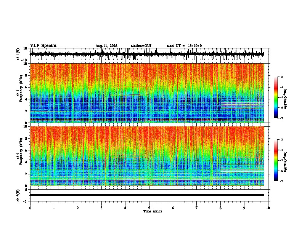
Task: Click the "-3" tick on ch.1 colorbar
Action: click(281, 77)
